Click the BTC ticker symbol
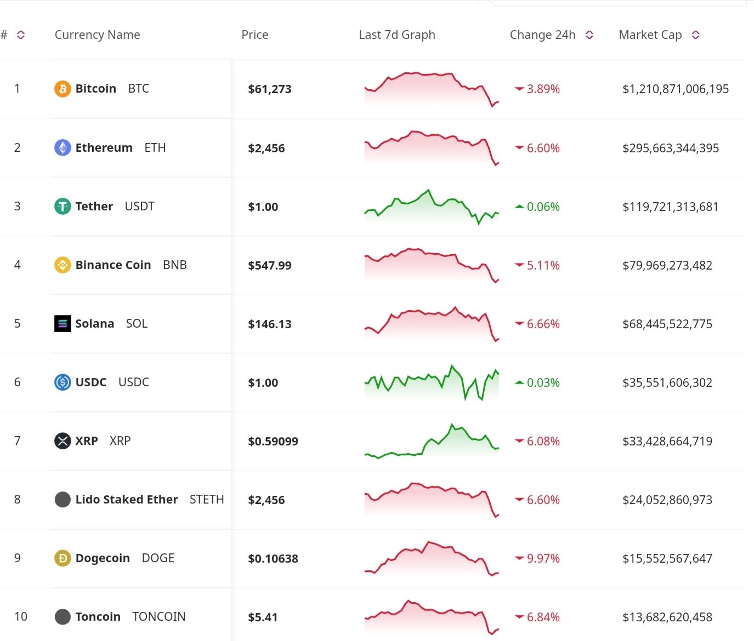The width and height of the screenshot is (754, 641). click(x=139, y=89)
